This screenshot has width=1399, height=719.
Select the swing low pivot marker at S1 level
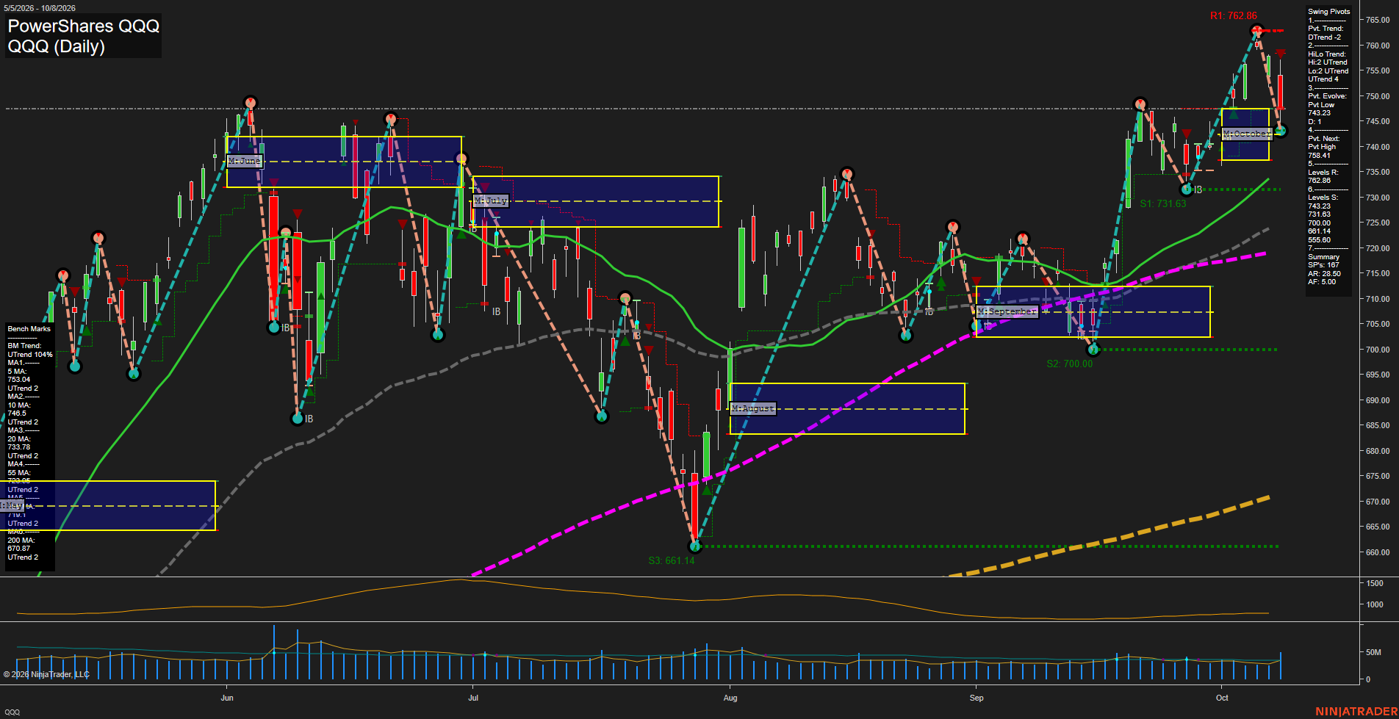point(1186,189)
